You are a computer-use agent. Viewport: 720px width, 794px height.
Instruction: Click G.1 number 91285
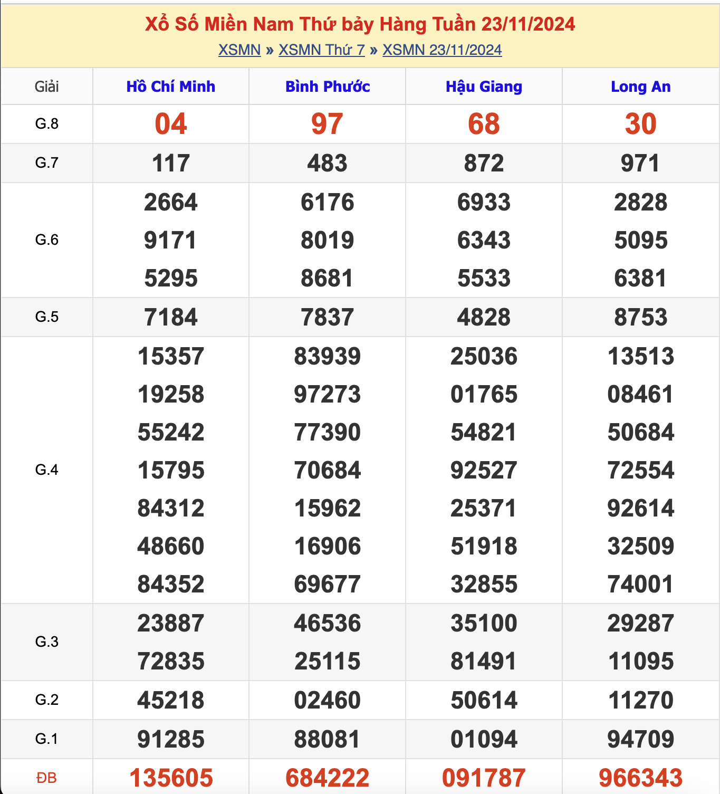[x=171, y=739]
